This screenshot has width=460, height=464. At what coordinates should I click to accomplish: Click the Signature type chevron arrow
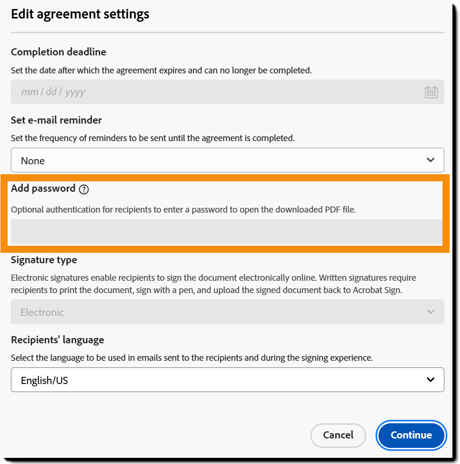(430, 312)
